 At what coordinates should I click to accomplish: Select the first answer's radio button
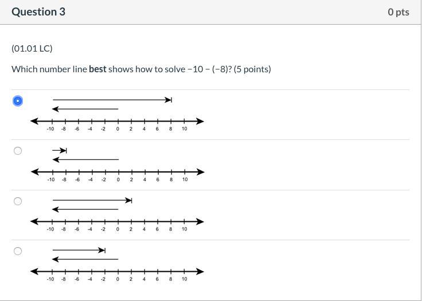[18, 101]
